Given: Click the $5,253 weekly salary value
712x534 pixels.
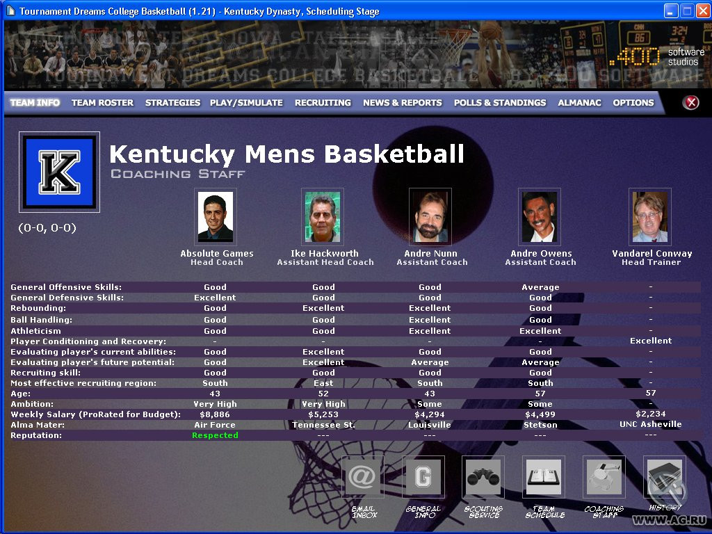Looking at the screenshot, I should (x=323, y=414).
